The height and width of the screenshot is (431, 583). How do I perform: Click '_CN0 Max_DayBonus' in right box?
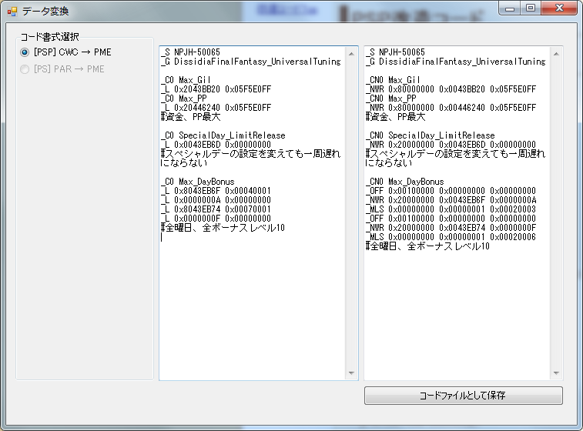405,182
